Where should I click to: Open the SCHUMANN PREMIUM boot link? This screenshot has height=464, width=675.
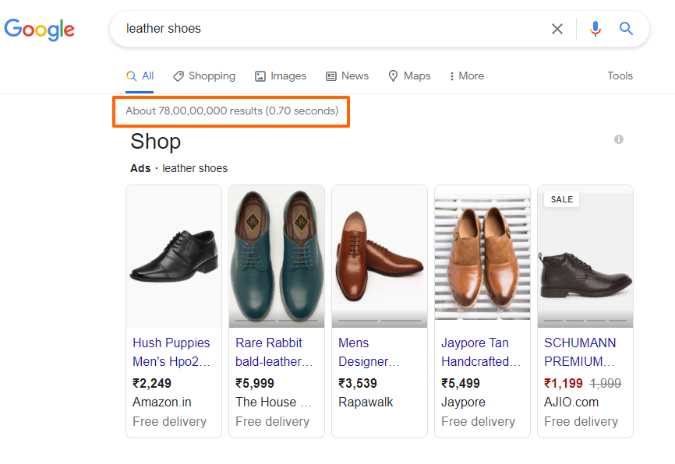[x=579, y=352]
